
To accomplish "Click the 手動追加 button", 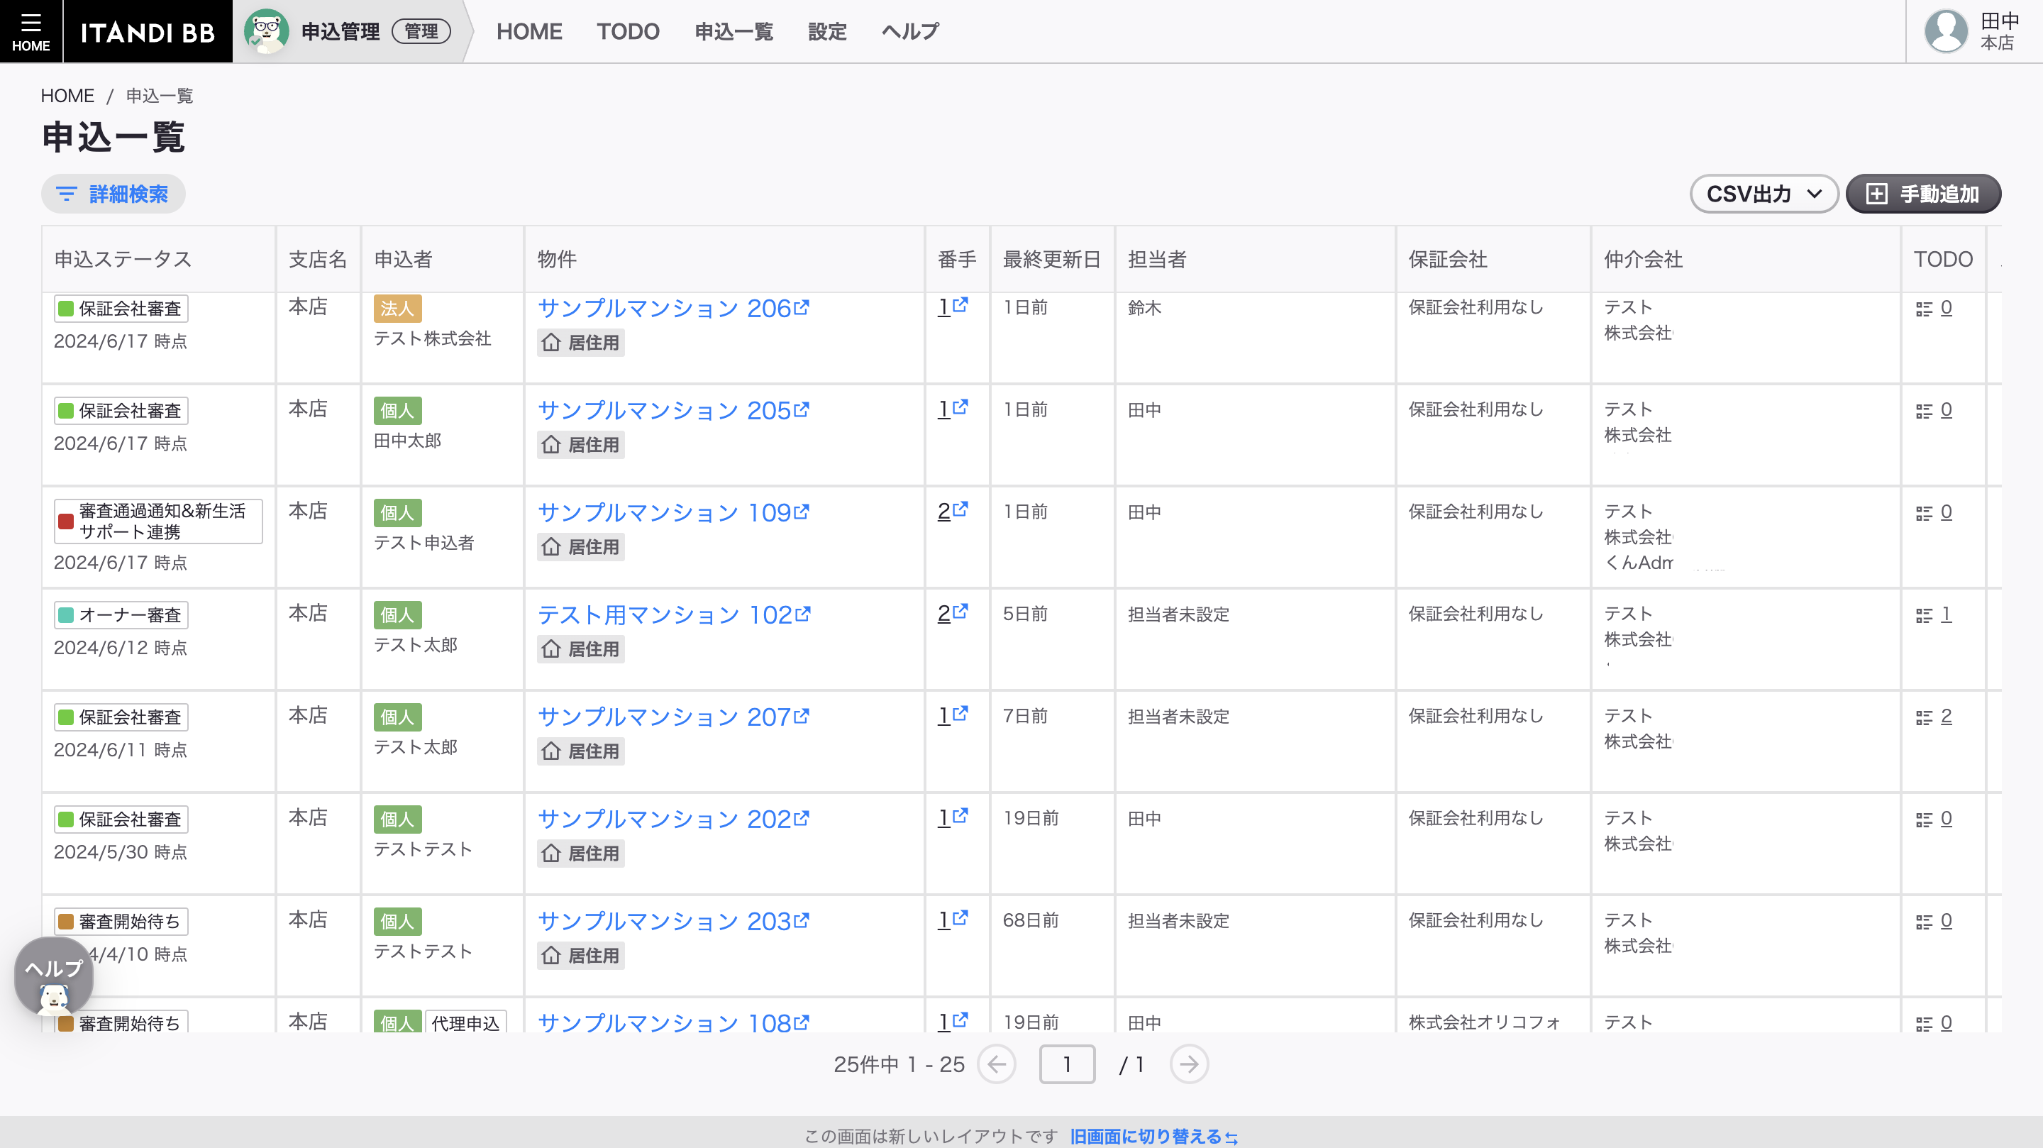I will (x=1923, y=194).
